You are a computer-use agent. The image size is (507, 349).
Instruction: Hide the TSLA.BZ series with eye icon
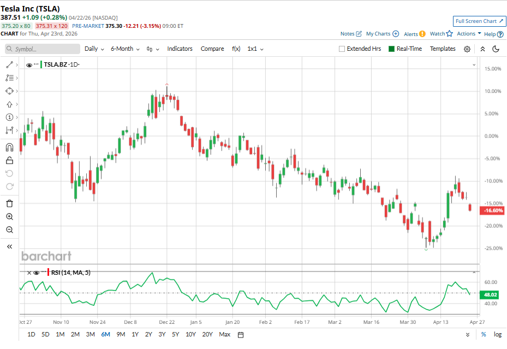(x=29, y=64)
